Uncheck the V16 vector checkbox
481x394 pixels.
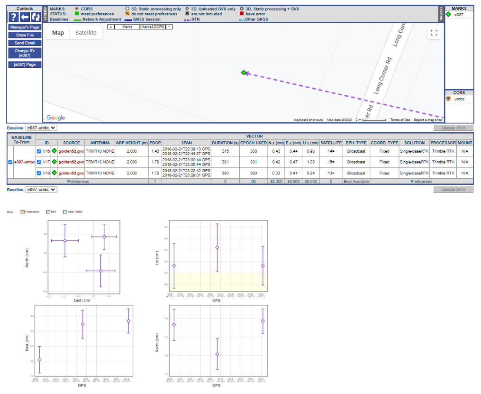tap(39, 151)
